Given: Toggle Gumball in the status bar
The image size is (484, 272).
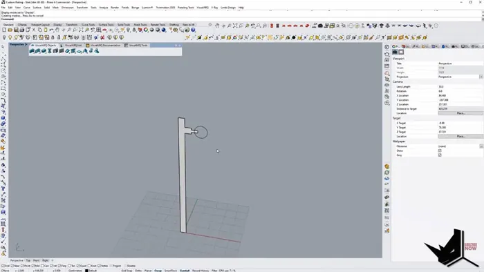Looking at the screenshot, I should click(x=185, y=271).
